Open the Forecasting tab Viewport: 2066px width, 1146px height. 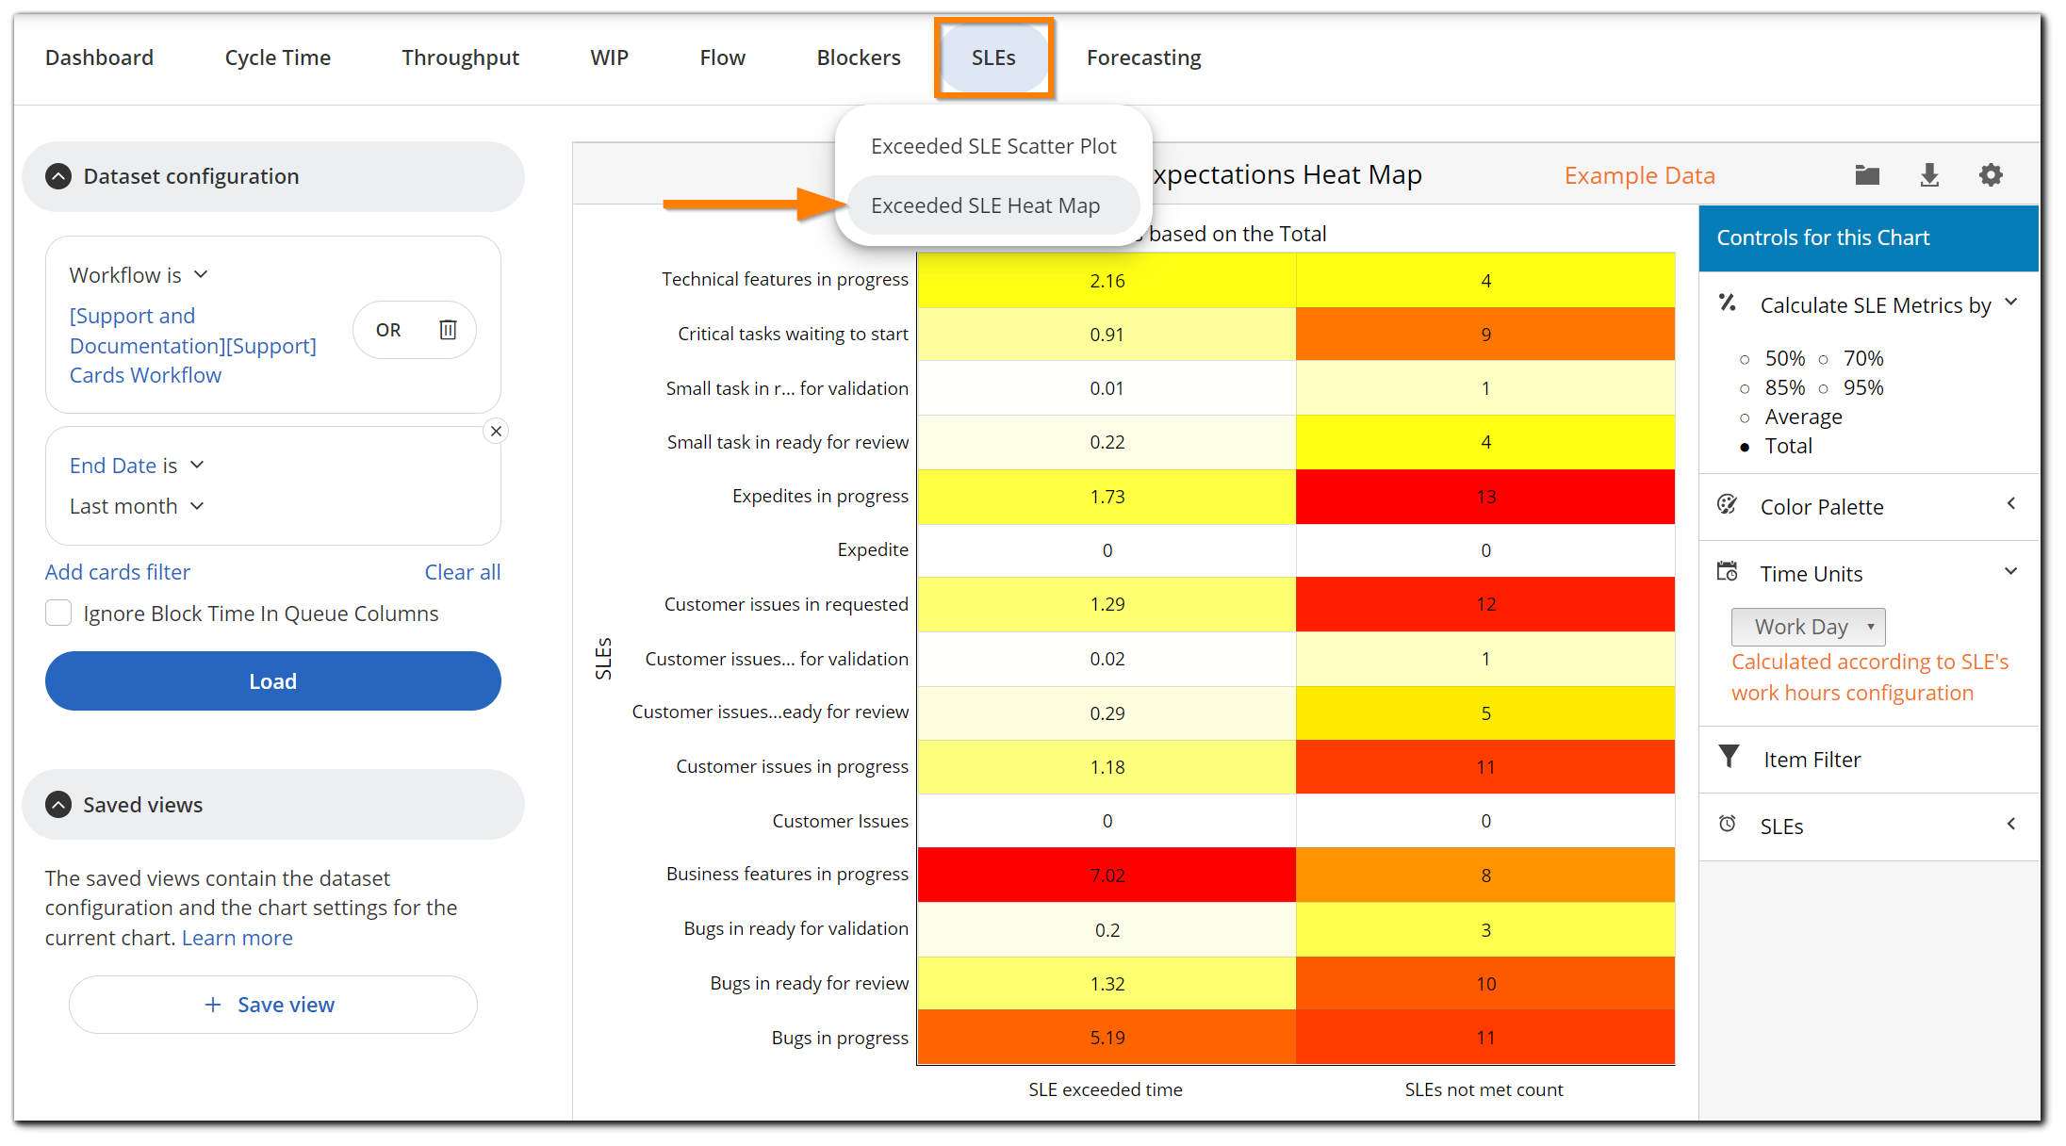click(x=1143, y=57)
